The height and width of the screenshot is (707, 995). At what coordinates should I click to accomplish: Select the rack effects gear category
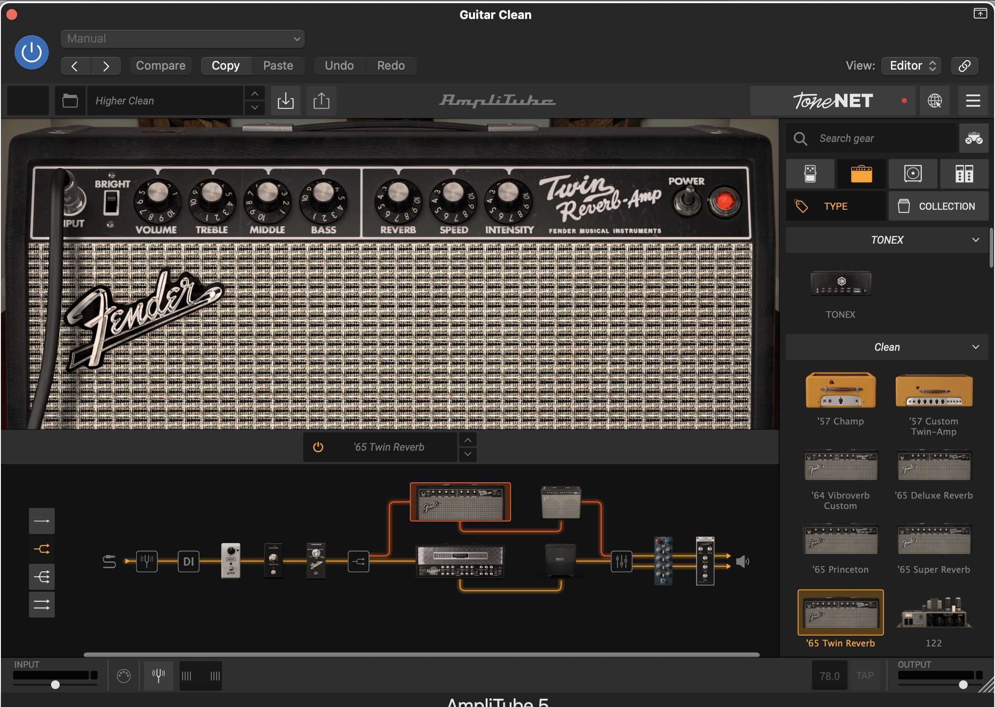pos(964,174)
